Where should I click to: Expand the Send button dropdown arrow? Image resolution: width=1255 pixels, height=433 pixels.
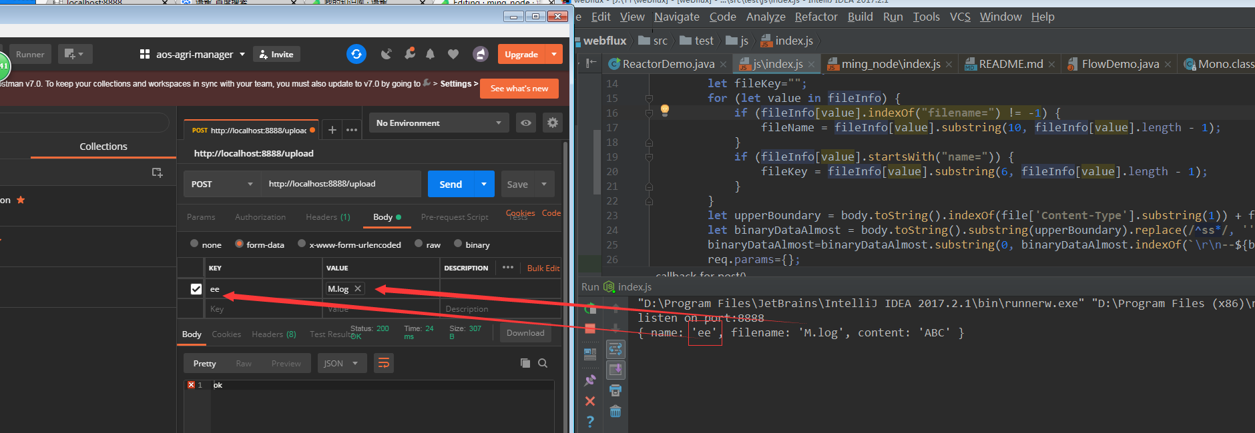[x=484, y=184]
